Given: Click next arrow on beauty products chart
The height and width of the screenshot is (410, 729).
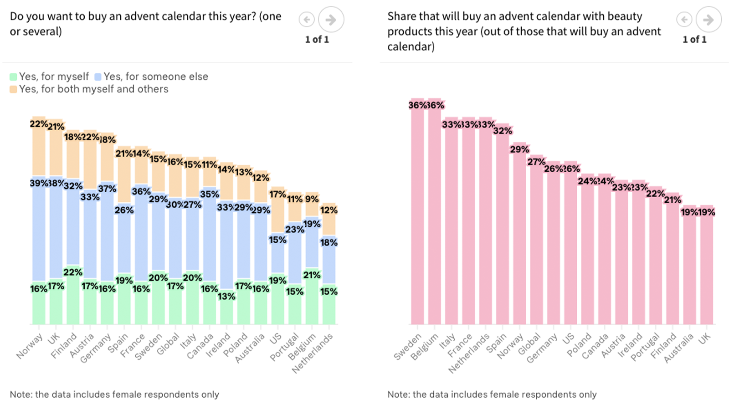Looking at the screenshot, I should click(x=708, y=20).
